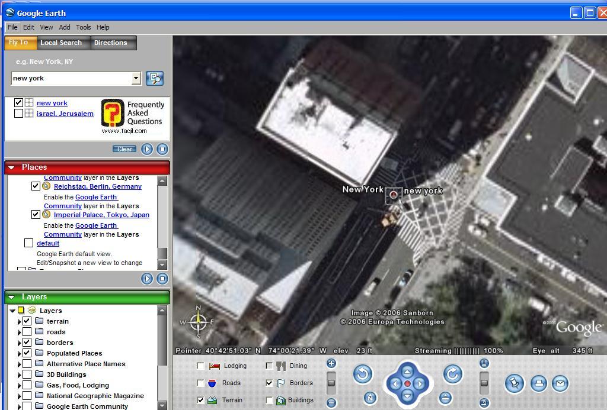
Task: Click the tilt slider handle
Action: (x=484, y=383)
